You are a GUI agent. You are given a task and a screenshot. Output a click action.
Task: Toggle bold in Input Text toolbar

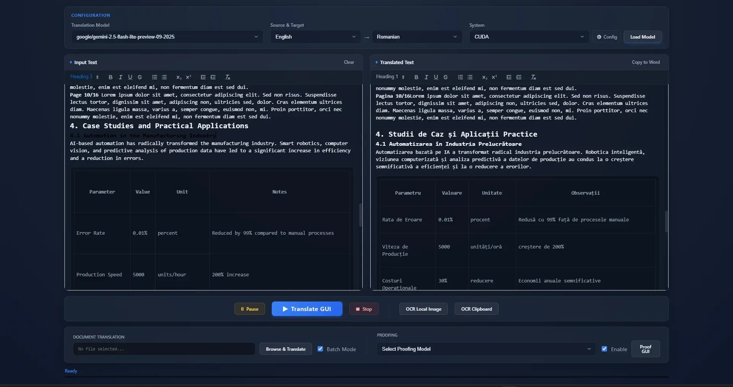[x=110, y=77]
